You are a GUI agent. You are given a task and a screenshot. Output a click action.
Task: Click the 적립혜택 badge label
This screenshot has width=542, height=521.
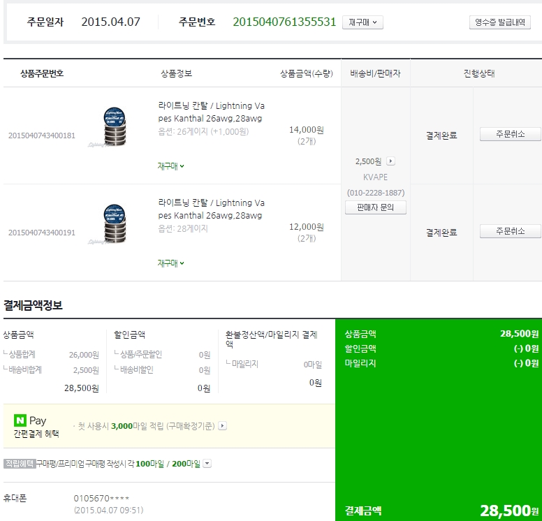(19, 464)
